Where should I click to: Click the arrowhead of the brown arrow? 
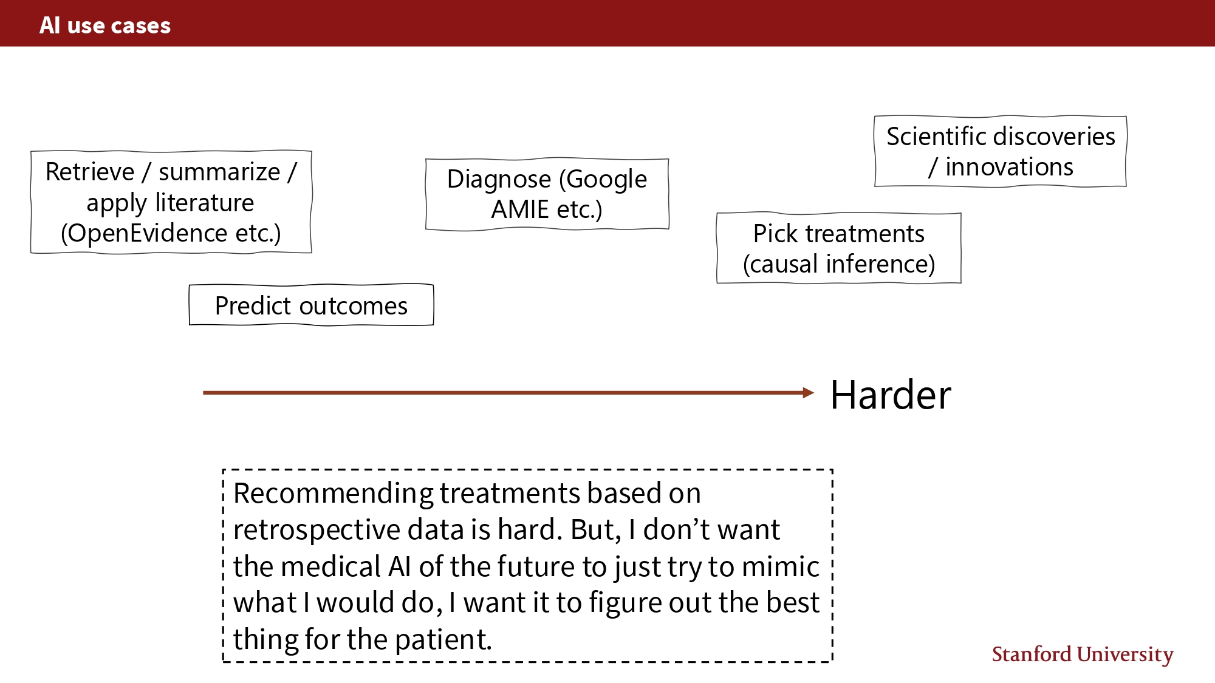(x=808, y=393)
